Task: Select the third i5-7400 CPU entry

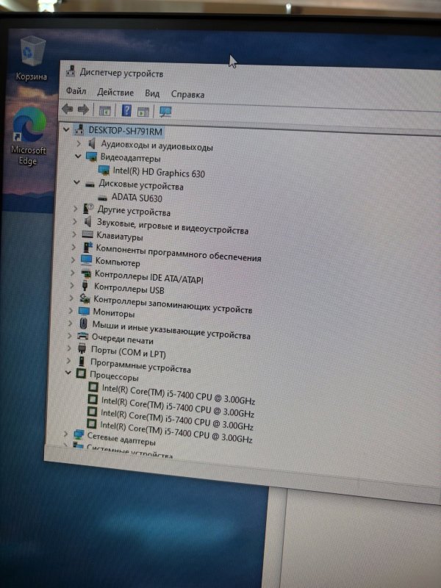Action: pos(176,419)
